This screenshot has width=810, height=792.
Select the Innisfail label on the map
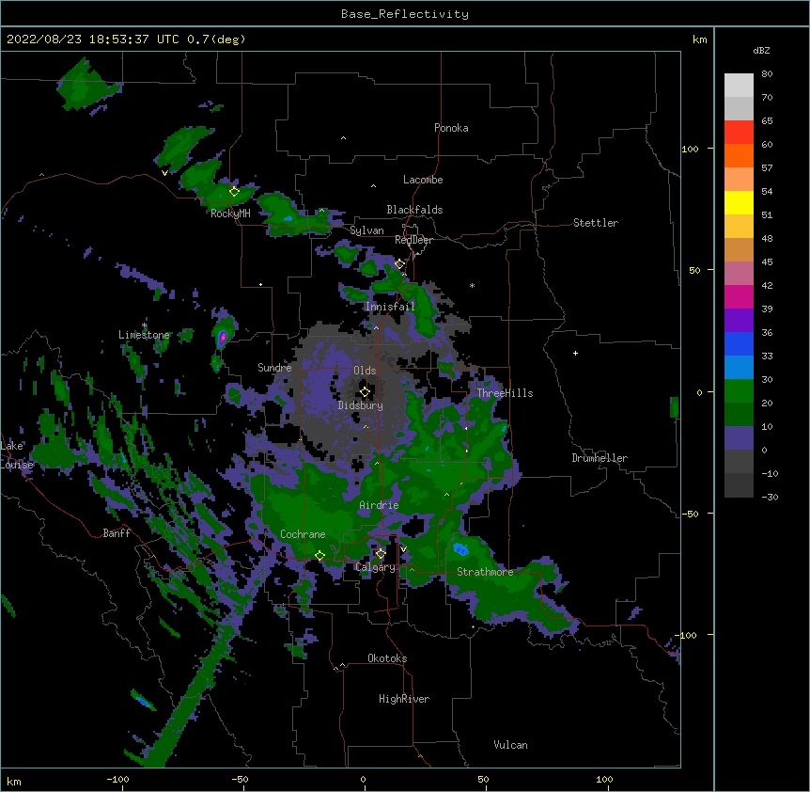click(390, 307)
